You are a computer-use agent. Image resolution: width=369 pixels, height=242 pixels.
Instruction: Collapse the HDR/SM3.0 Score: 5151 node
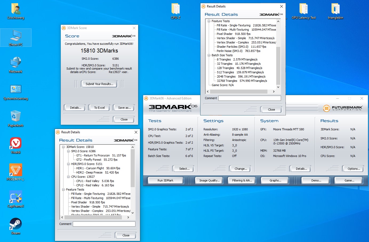68,164
